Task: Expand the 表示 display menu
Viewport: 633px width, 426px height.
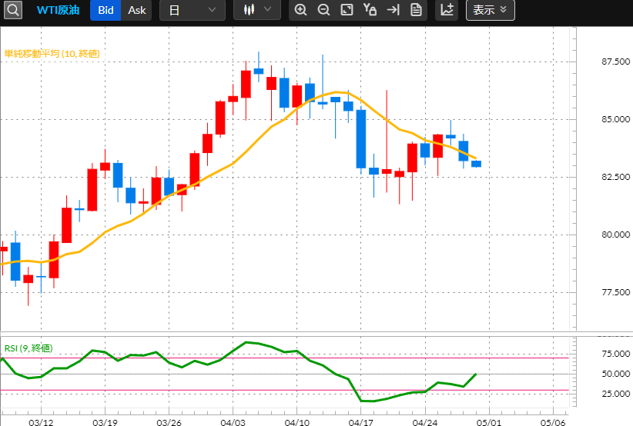Action: click(490, 10)
